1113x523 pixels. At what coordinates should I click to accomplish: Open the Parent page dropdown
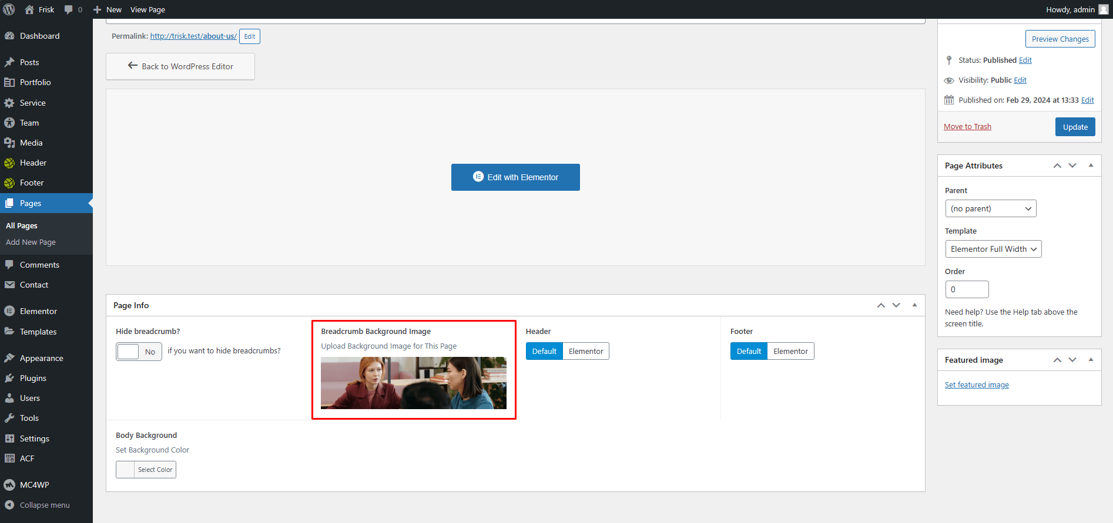click(990, 208)
